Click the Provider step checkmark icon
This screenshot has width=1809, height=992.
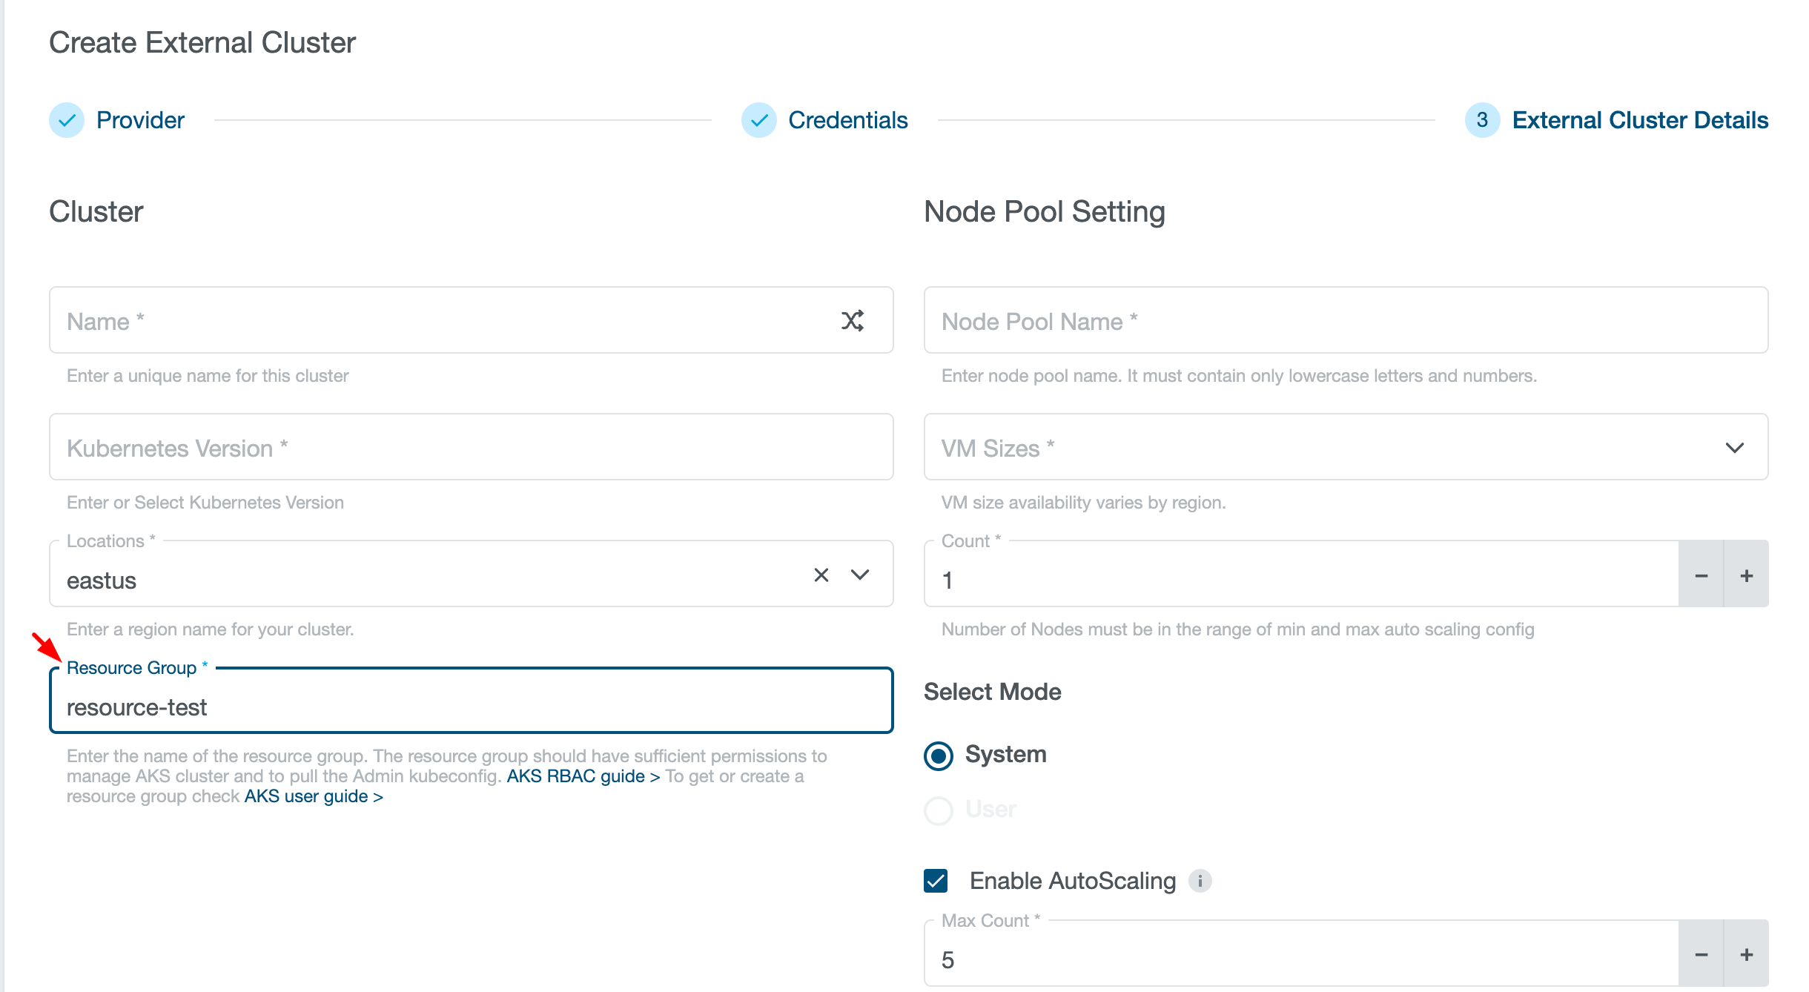67,119
